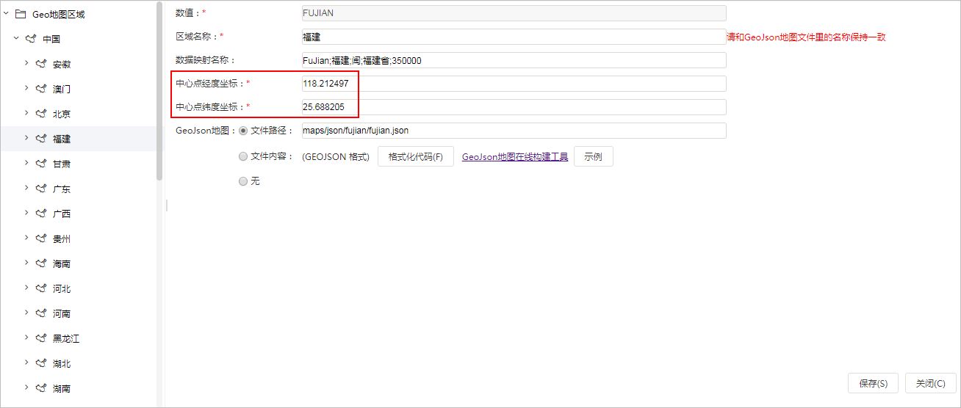Image resolution: width=961 pixels, height=408 pixels.
Task: Click the map icon beside 湖北
Action: point(41,363)
